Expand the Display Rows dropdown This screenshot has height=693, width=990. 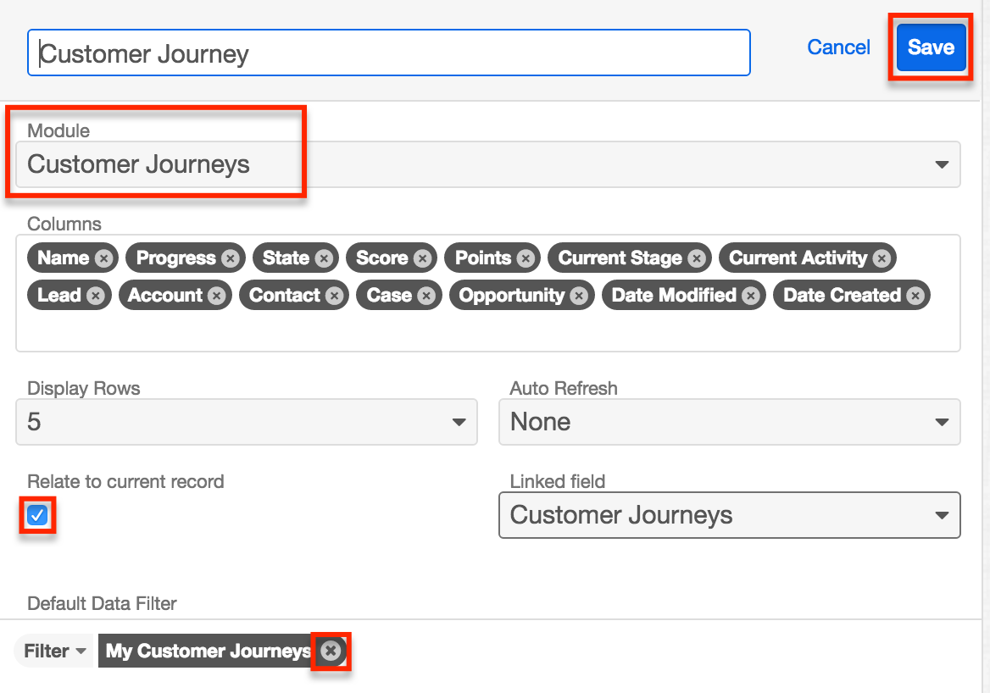point(246,422)
